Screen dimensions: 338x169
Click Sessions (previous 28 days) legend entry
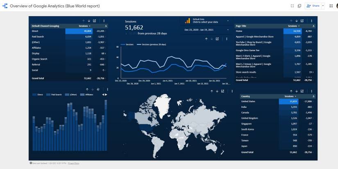(151, 45)
